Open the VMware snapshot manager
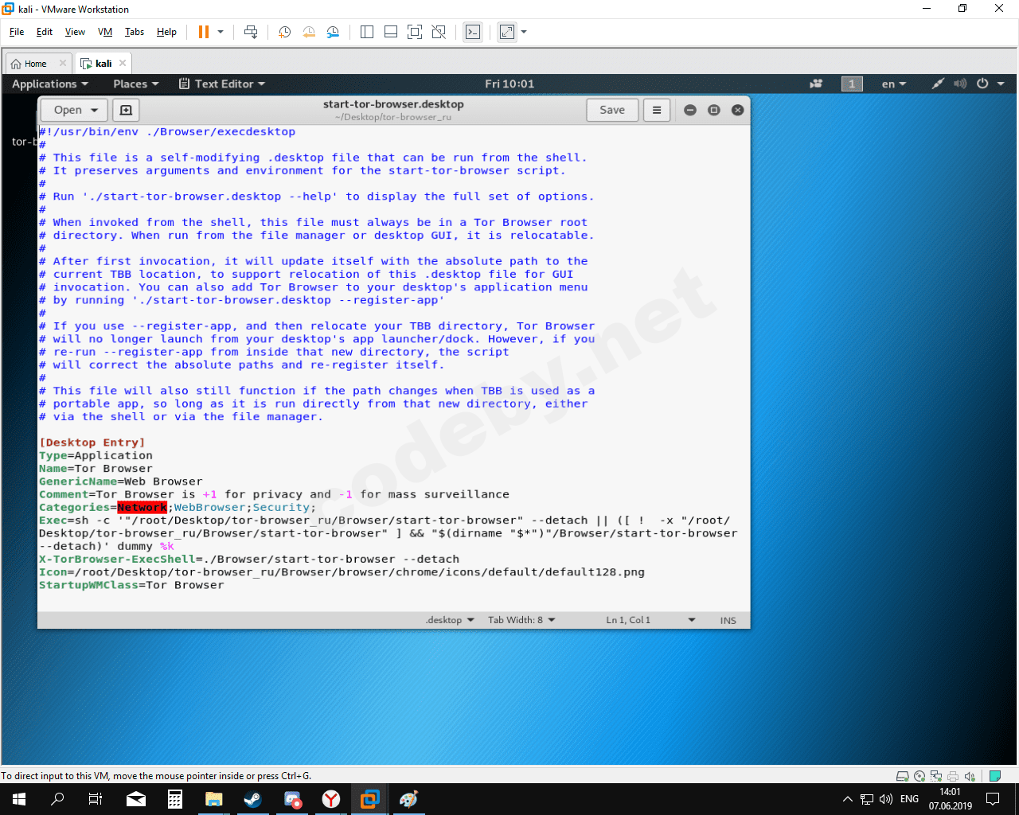1019x815 pixels. 333,32
